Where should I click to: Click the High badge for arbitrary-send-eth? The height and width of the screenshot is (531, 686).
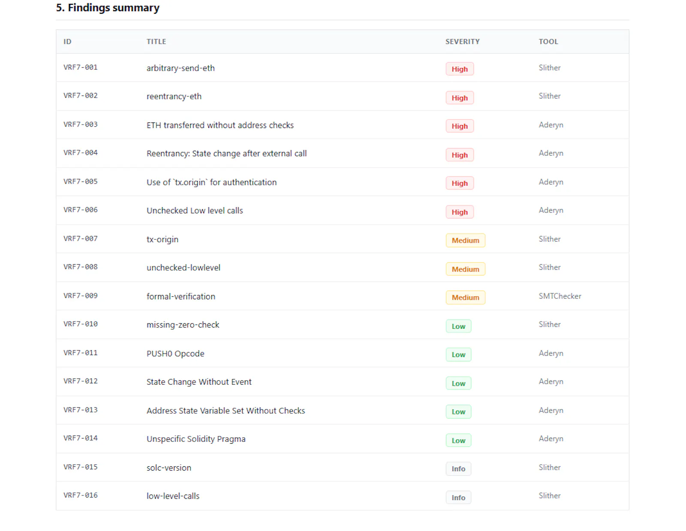click(x=460, y=69)
